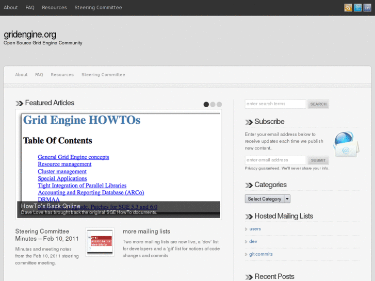
Task: Click the bullet arrow next to dev
Action: point(246,242)
